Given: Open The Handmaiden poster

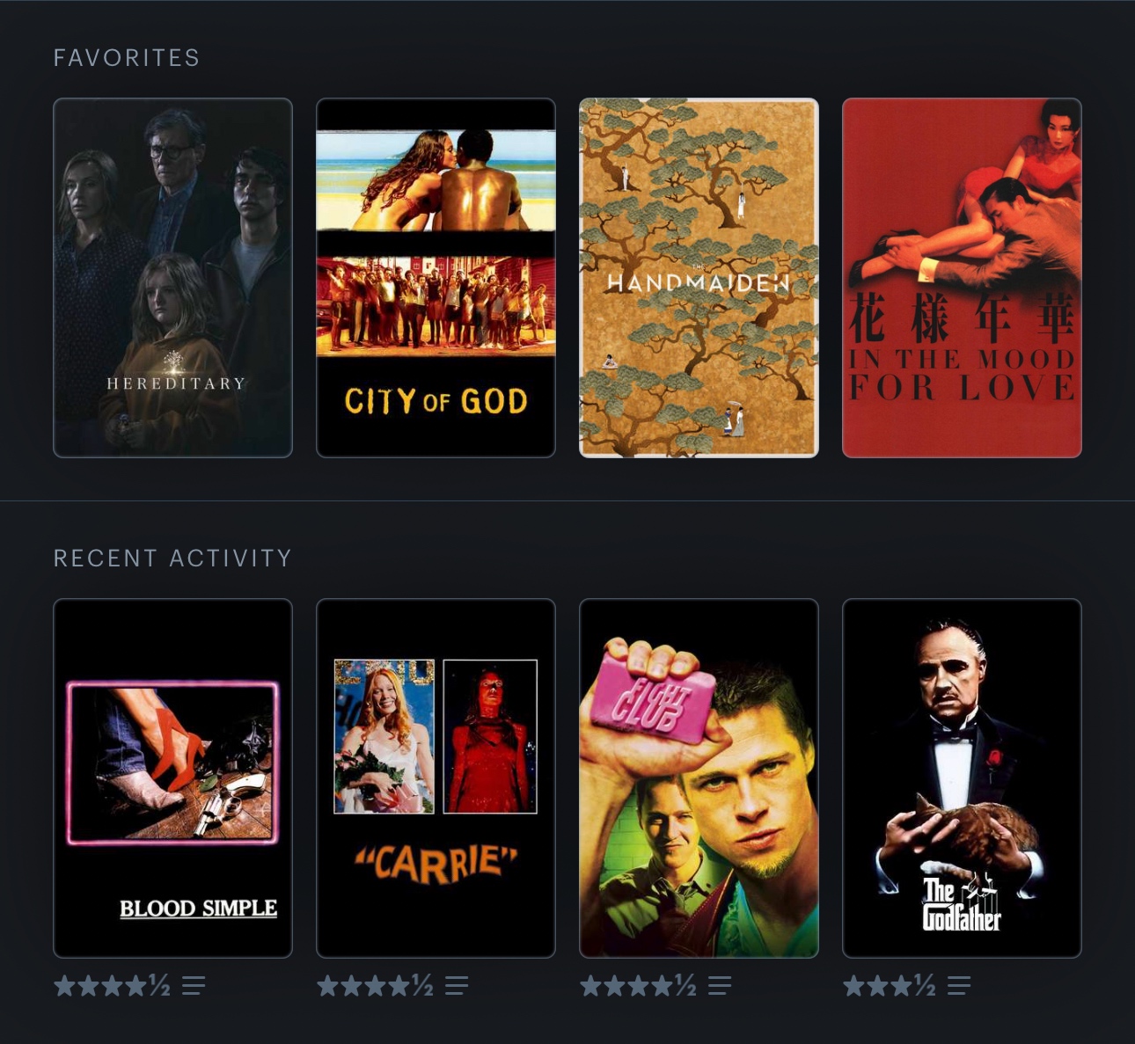Looking at the screenshot, I should (x=699, y=278).
